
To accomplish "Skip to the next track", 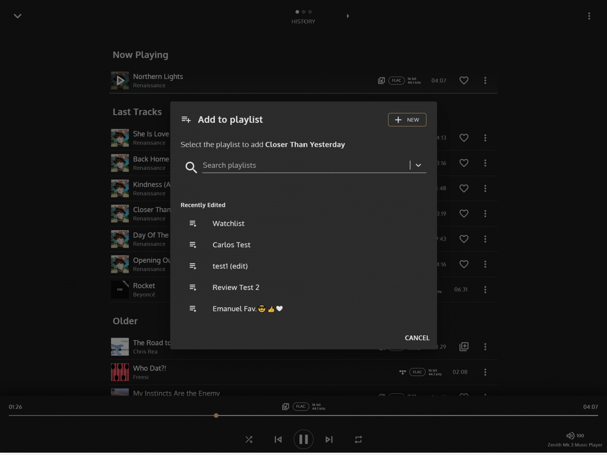I will pos(329,439).
